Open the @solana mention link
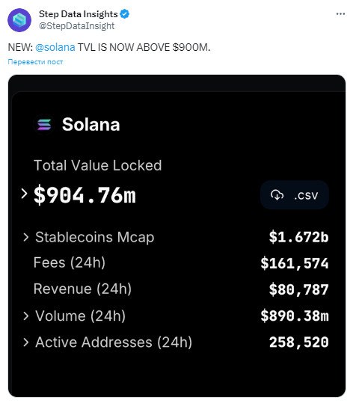The image size is (356, 406). (x=55, y=47)
